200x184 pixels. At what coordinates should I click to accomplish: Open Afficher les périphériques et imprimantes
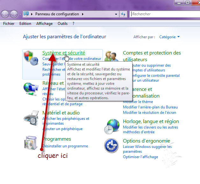(x=66, y=121)
